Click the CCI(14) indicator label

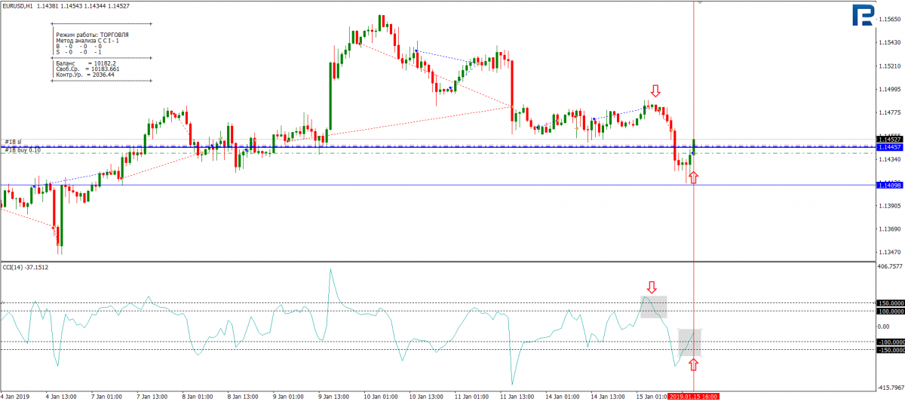pyautogui.click(x=13, y=267)
